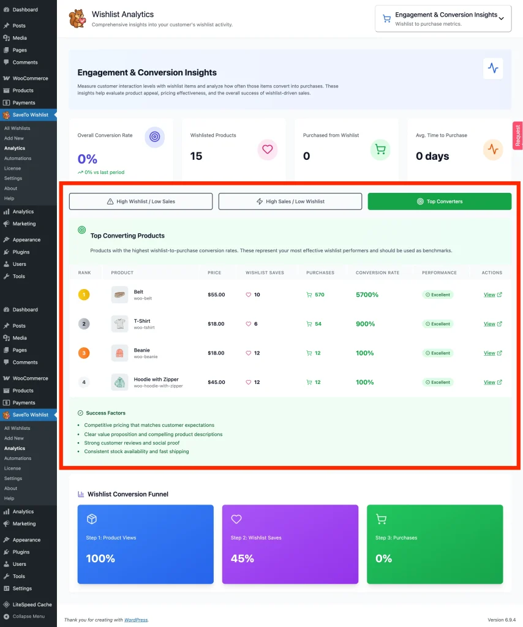Click the bullseye icon on Overall Conversion Rate card
The width and height of the screenshot is (523, 627).
(154, 138)
